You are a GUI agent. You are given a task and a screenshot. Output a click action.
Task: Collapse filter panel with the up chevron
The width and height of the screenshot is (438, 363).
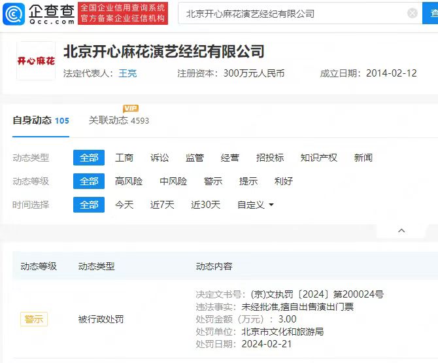coord(401,230)
